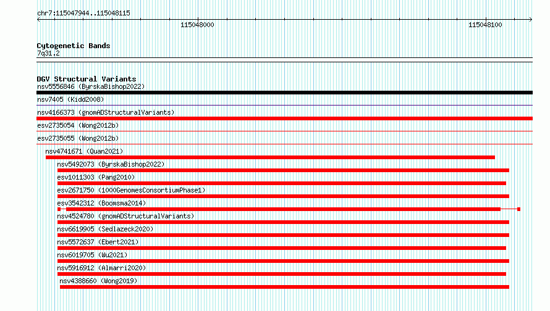Click the red nsv4741671 variant bar
The image size is (550, 311).
tap(270, 157)
